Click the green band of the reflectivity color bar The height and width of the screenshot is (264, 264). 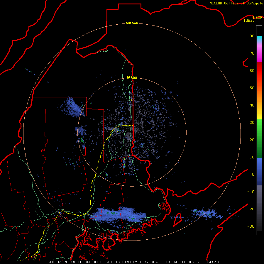259,138
